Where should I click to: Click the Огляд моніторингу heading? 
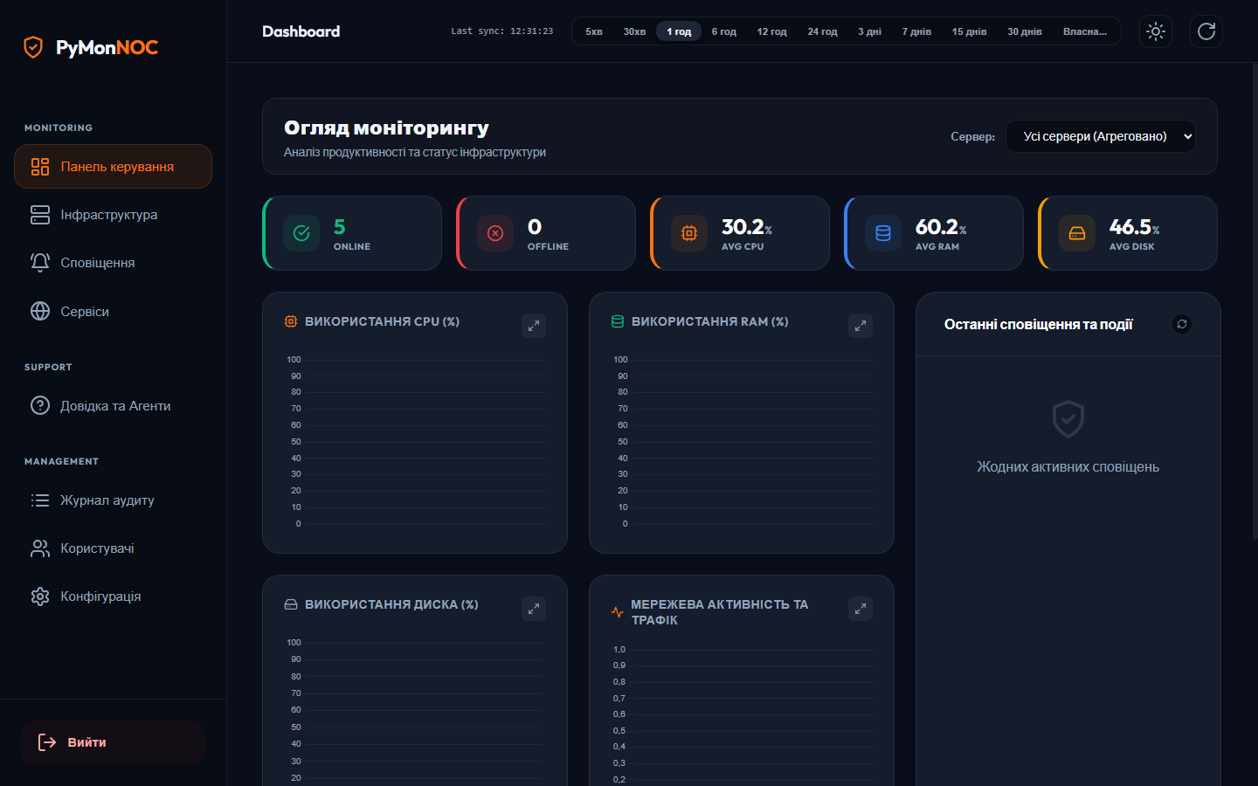click(386, 128)
